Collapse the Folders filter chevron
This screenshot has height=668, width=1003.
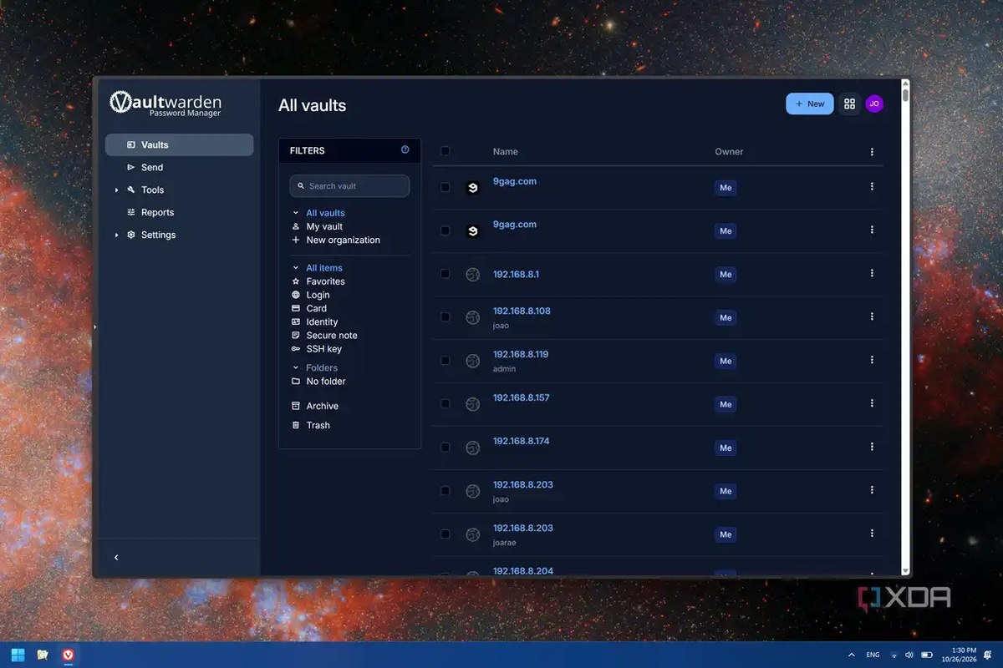296,367
